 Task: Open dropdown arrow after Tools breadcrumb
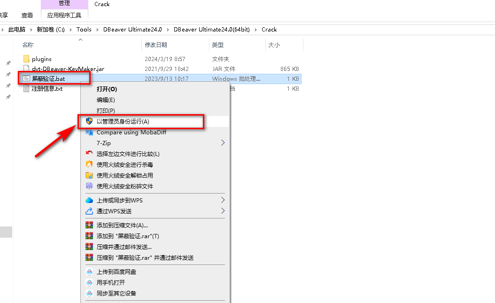click(97, 30)
